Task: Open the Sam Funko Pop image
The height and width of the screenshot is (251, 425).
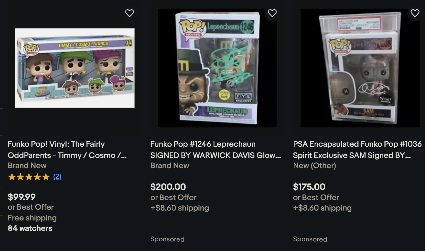Action: [360, 68]
